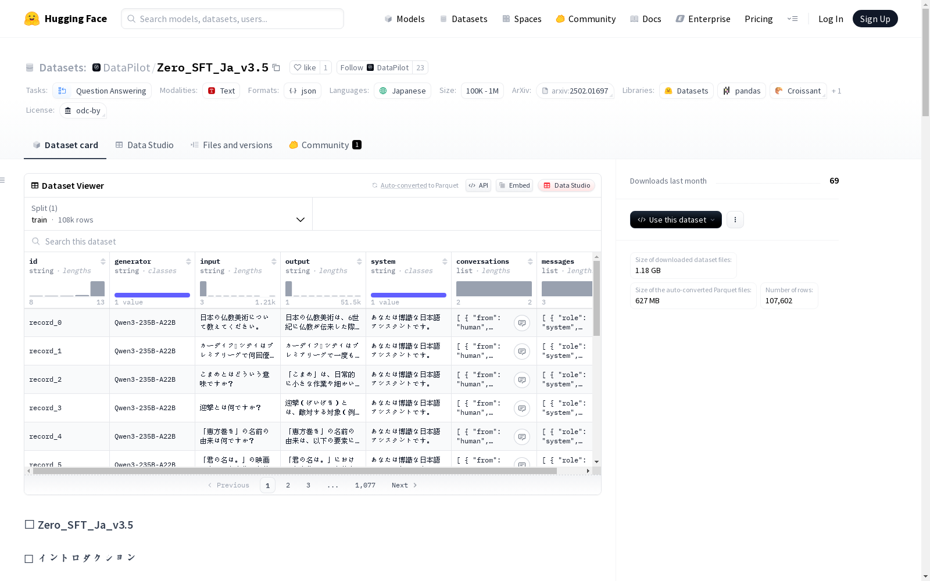This screenshot has height=581, width=930.
Task: Open conversation viewer icon for record_2
Action: pos(522,380)
